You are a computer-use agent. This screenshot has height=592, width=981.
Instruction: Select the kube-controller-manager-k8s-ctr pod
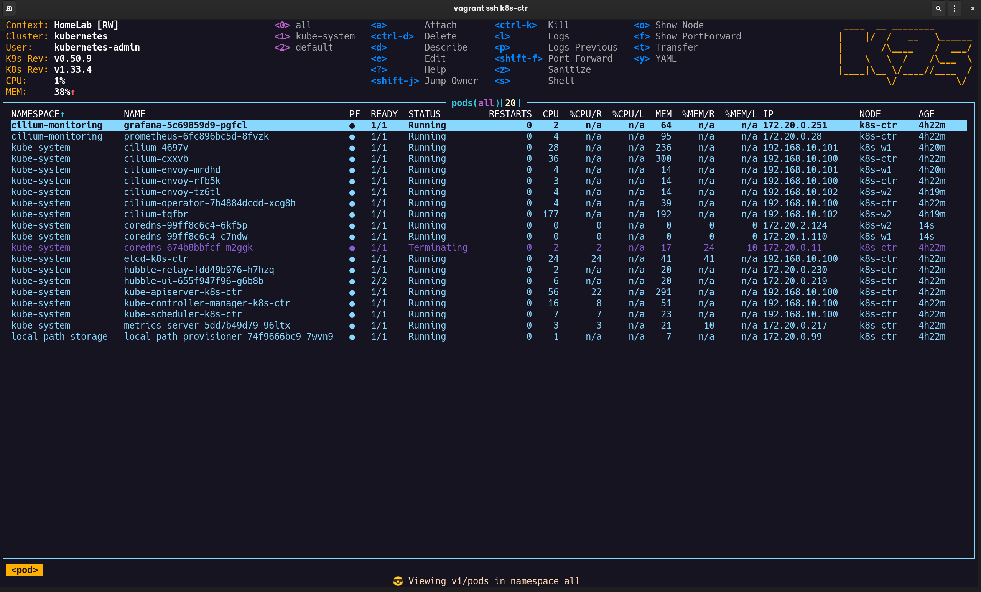[x=489, y=304]
